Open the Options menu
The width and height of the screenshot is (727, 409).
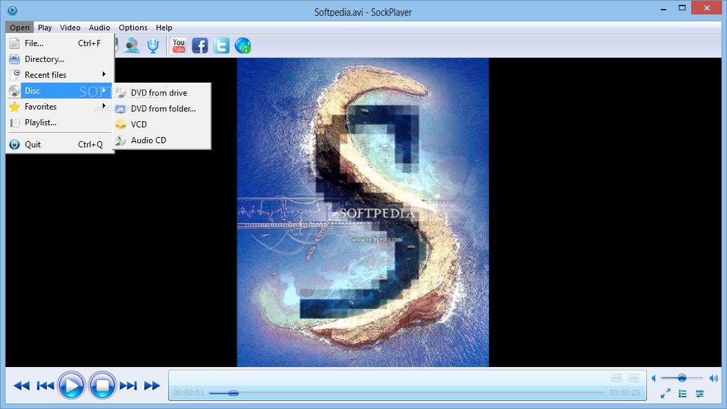(x=133, y=28)
